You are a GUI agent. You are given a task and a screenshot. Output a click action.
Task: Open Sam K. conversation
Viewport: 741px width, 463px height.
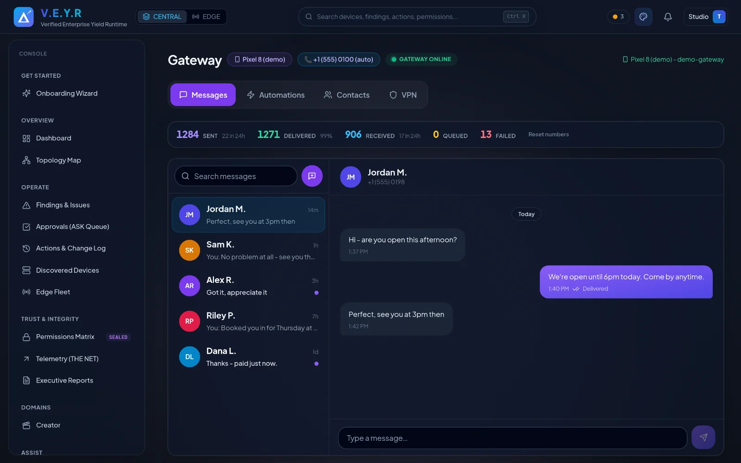(x=248, y=250)
